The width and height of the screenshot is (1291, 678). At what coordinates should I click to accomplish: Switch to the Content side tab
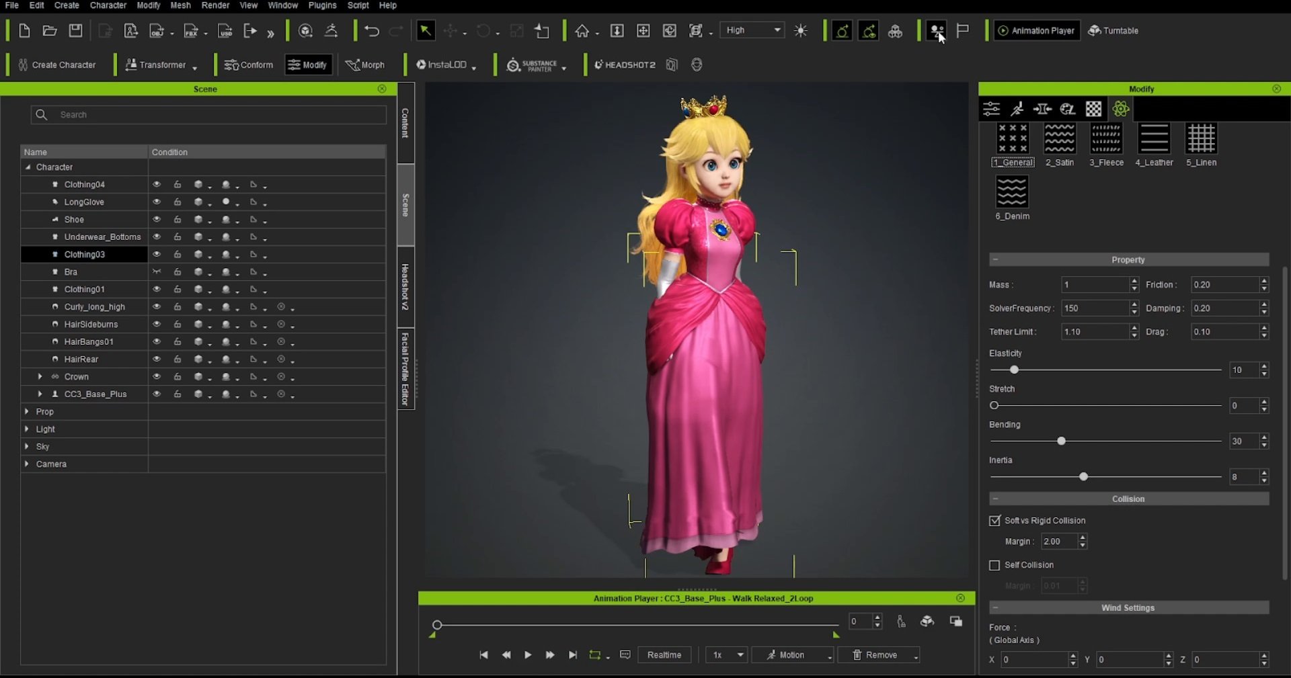pyautogui.click(x=405, y=123)
